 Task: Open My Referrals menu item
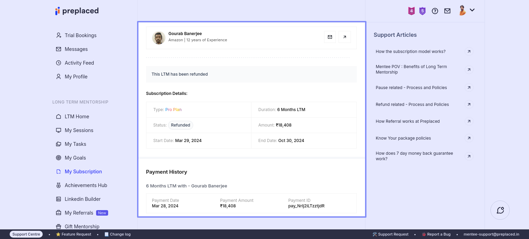(x=79, y=213)
